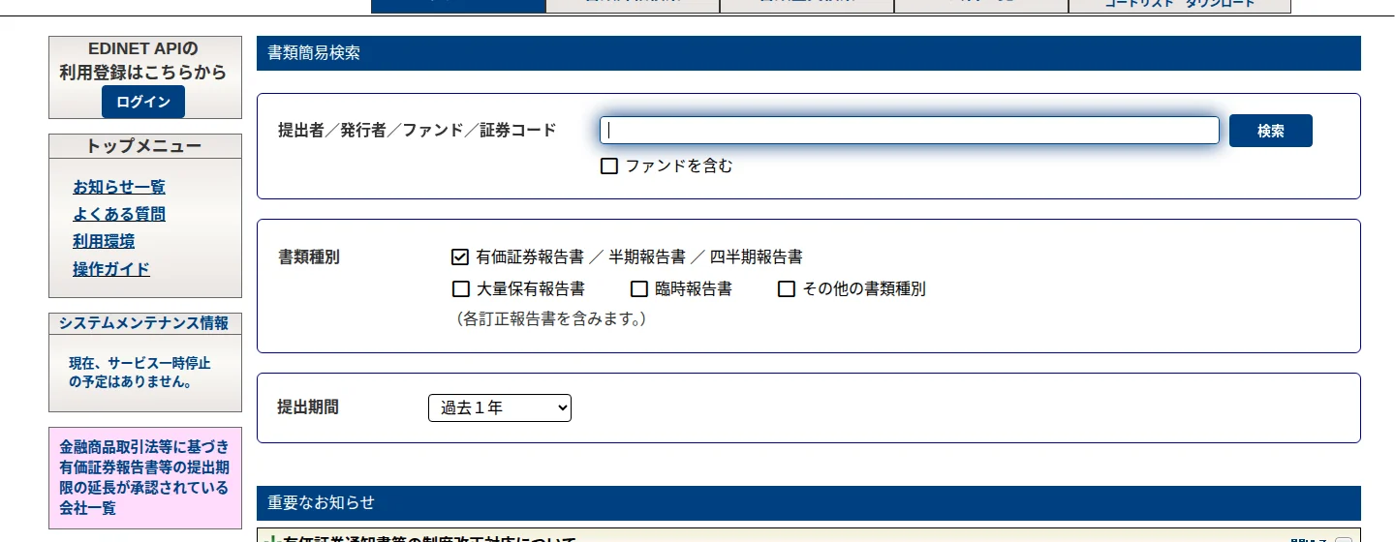Uncheck 有価証券報告書／半期報告書／四半期報告書 checkbox
1395x542 pixels.
tap(460, 257)
